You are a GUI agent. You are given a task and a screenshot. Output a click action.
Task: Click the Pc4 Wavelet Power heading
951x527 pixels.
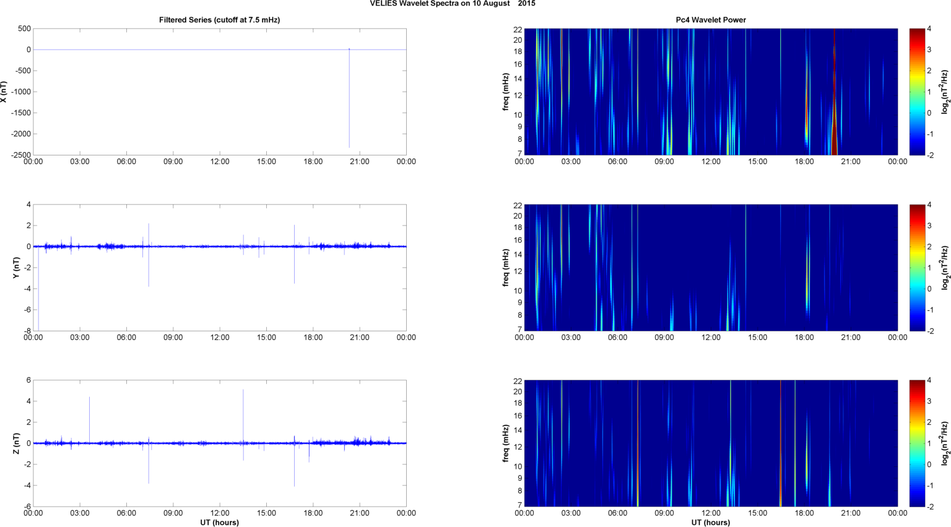[x=710, y=20]
